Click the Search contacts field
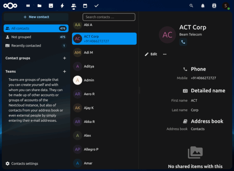234x171 pixels. pos(109,17)
